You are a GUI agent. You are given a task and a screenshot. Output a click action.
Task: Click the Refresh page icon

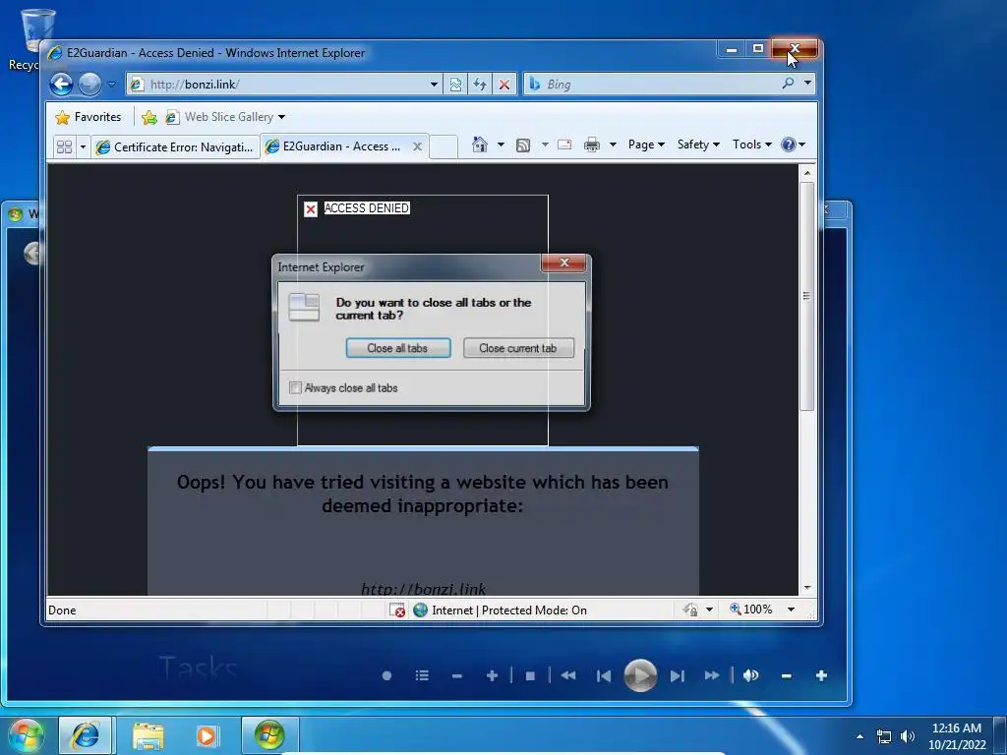click(480, 85)
